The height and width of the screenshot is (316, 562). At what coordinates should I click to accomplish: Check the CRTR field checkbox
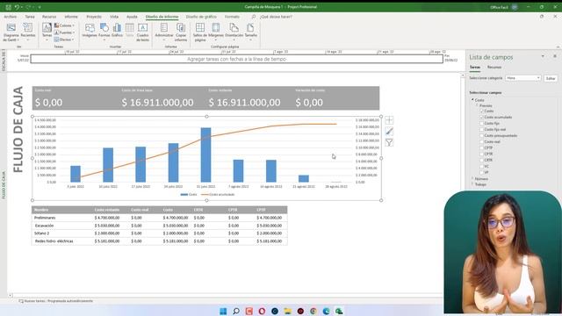tap(482, 160)
